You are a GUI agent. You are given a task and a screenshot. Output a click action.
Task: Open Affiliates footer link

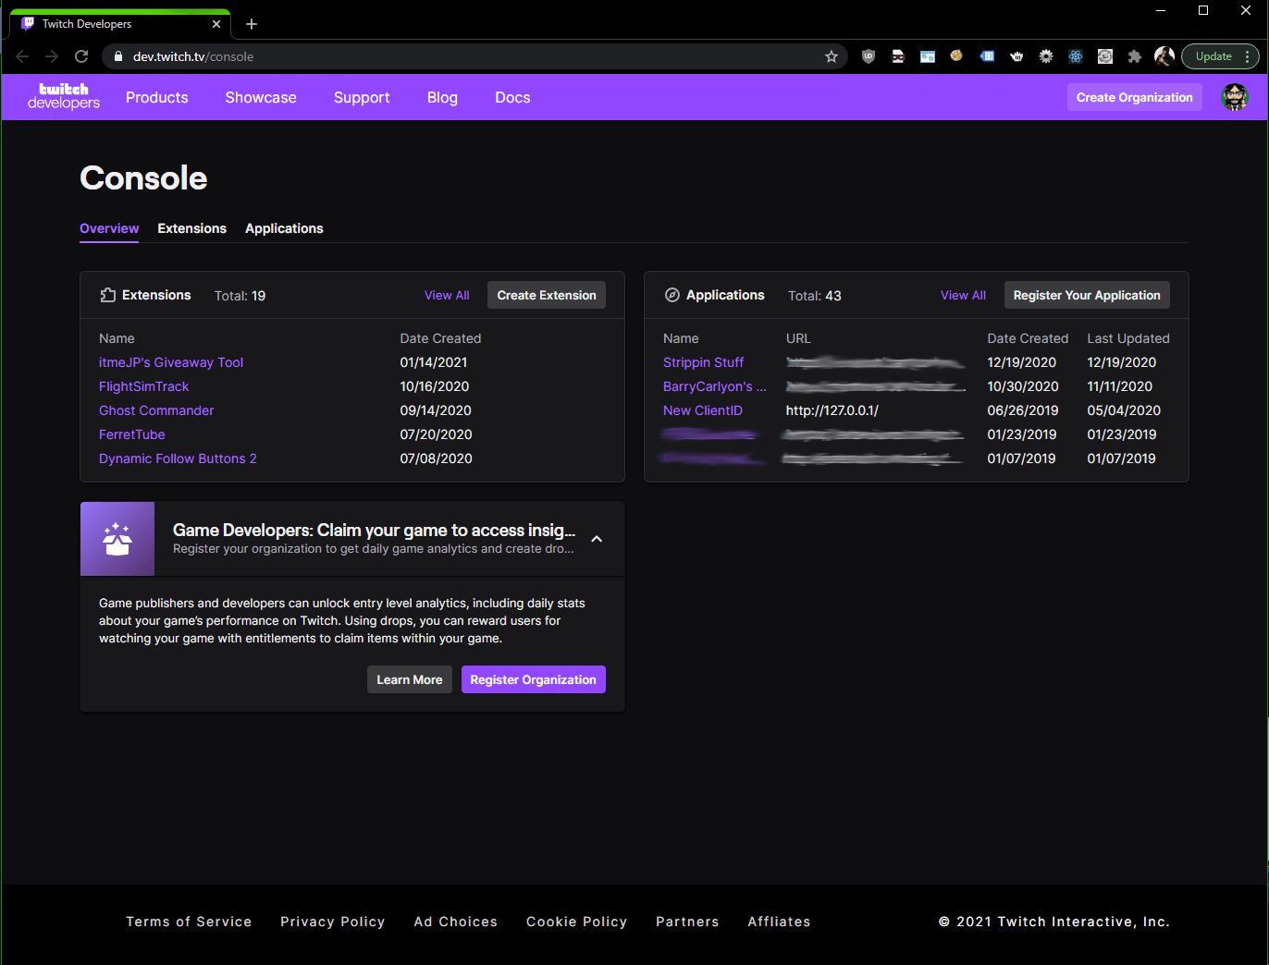point(779,922)
